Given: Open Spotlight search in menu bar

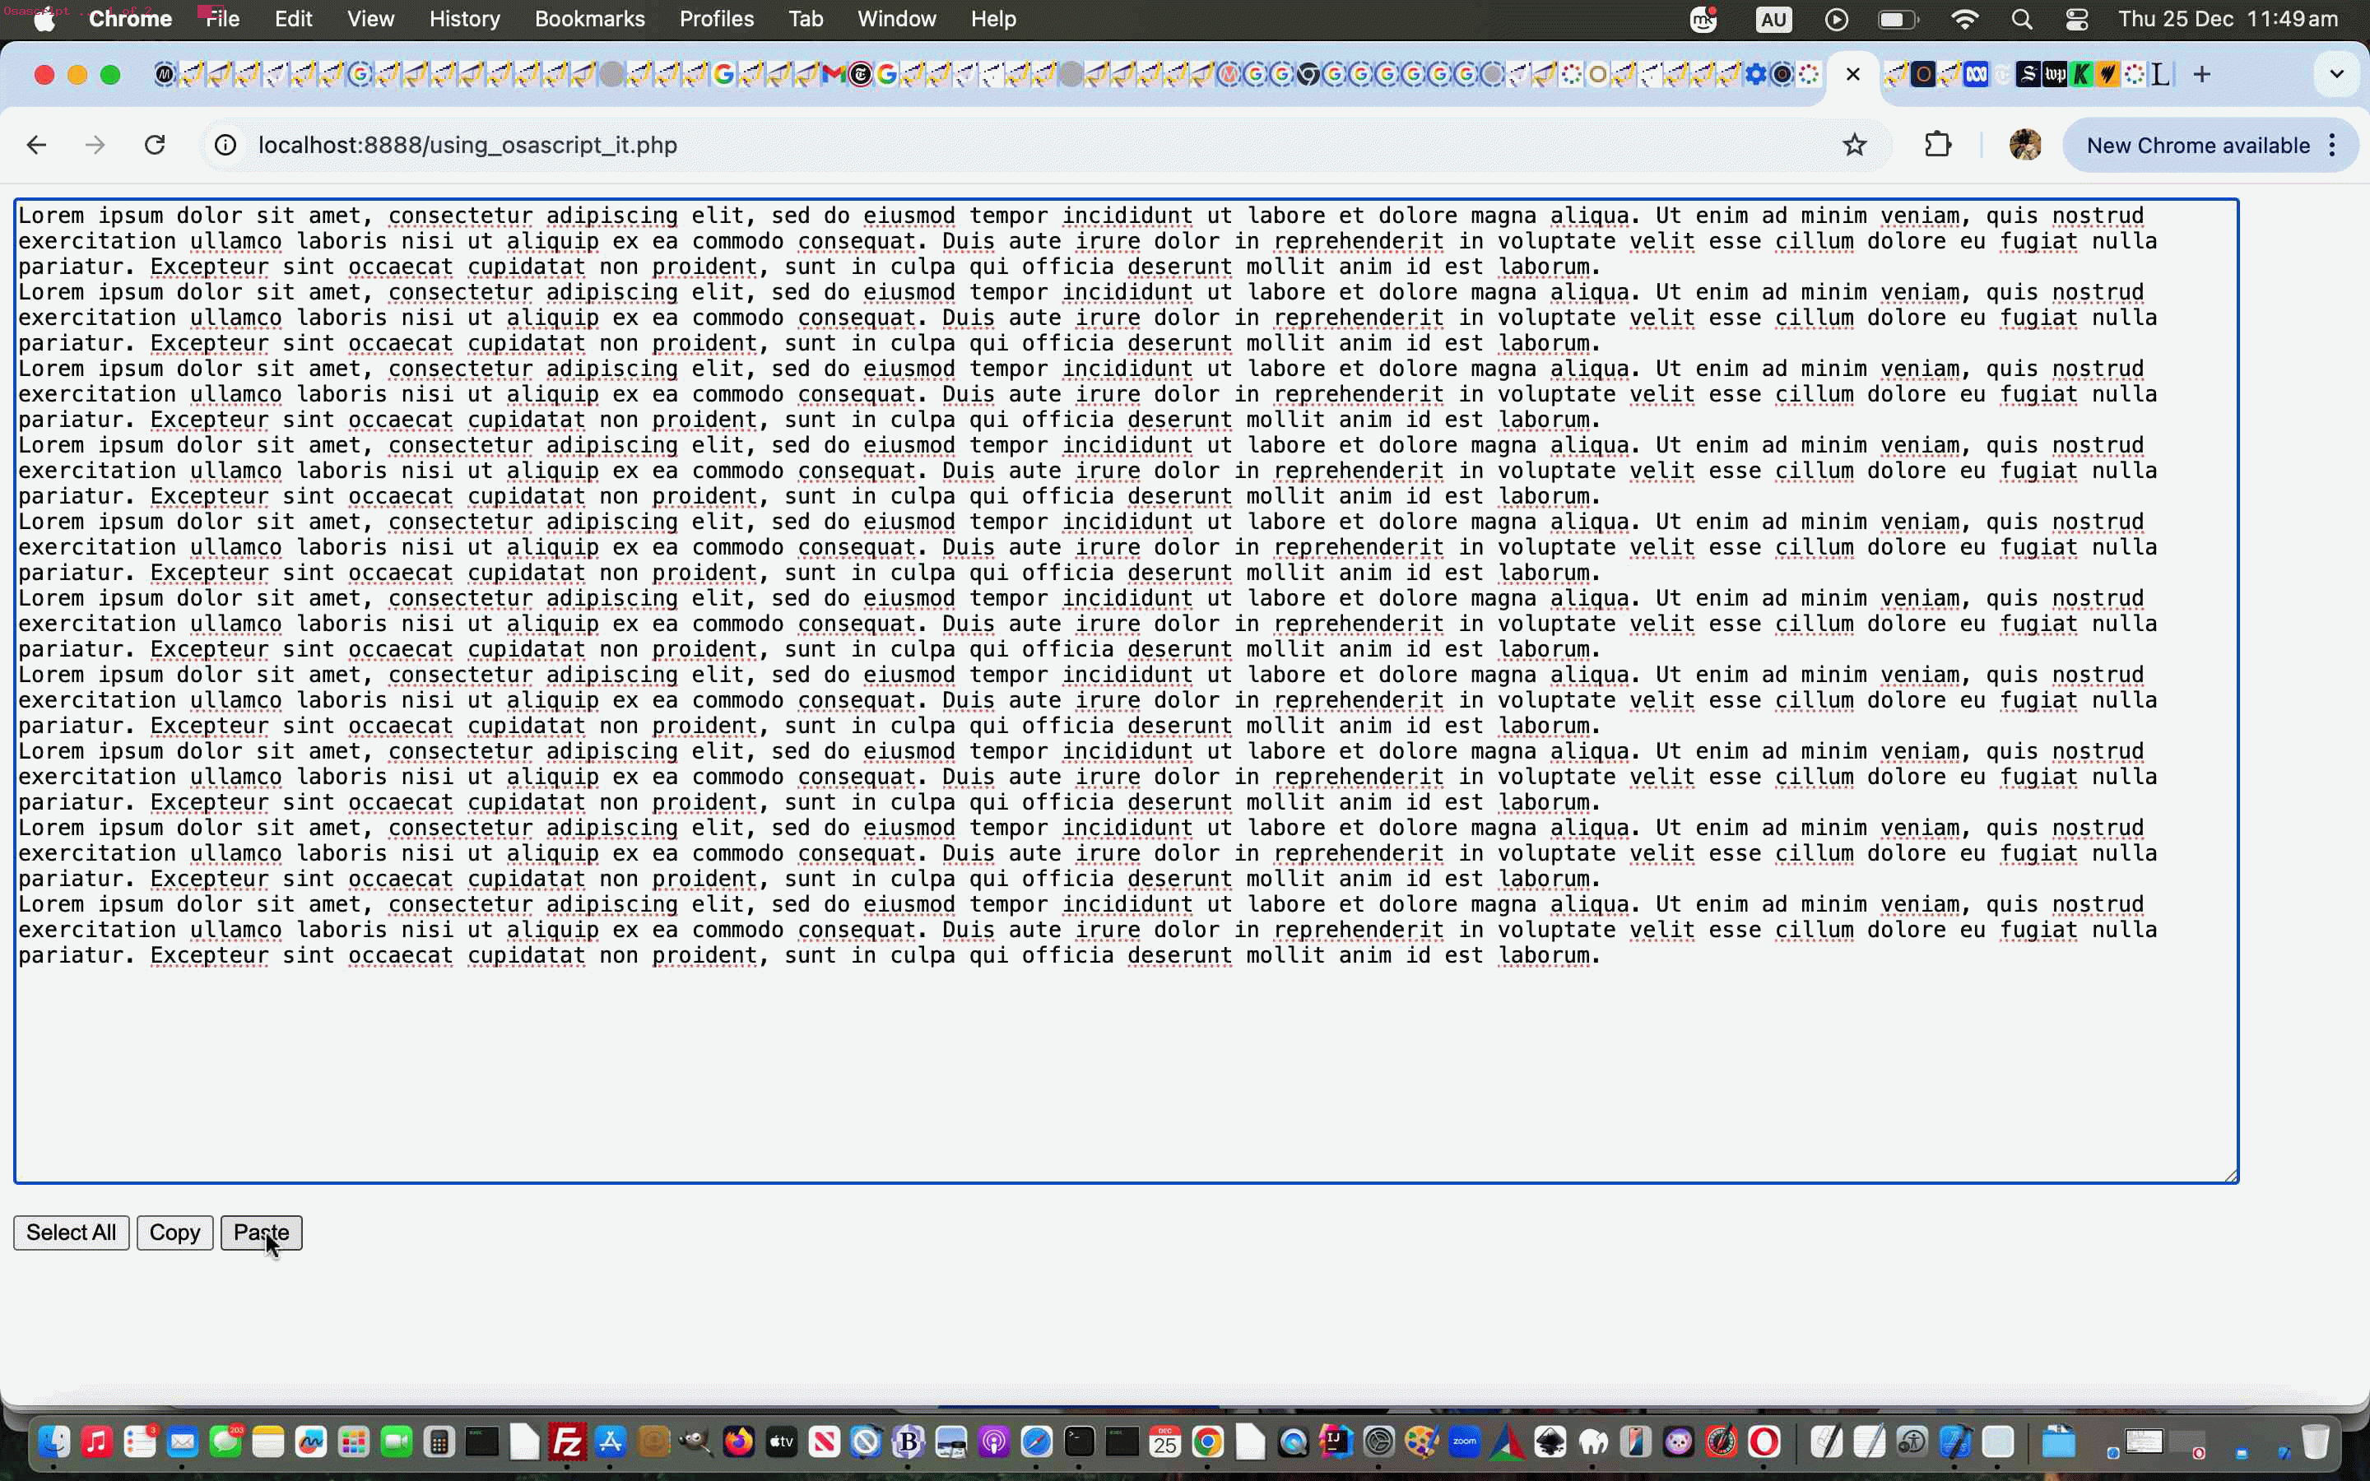Looking at the screenshot, I should coord(2021,20).
